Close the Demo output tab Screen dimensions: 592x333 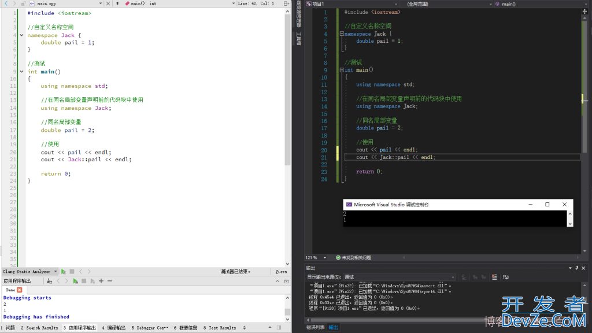[19, 290]
